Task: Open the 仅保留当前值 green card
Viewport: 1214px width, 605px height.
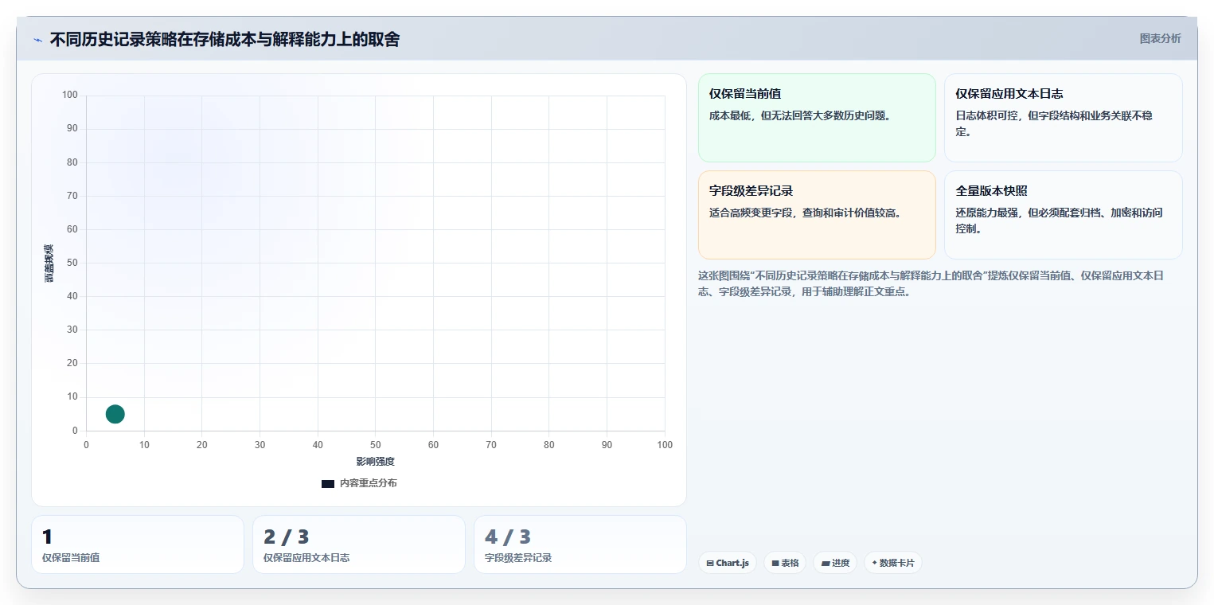Action: tap(817, 118)
